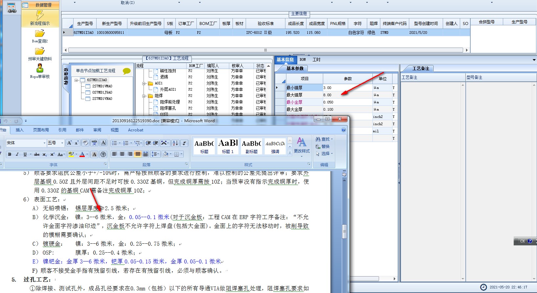Click paragraph shading paint bucket

(166, 154)
